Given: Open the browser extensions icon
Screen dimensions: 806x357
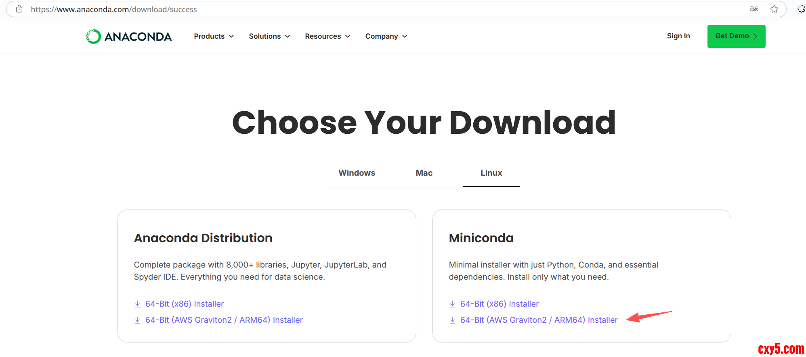Looking at the screenshot, I should [801, 9].
